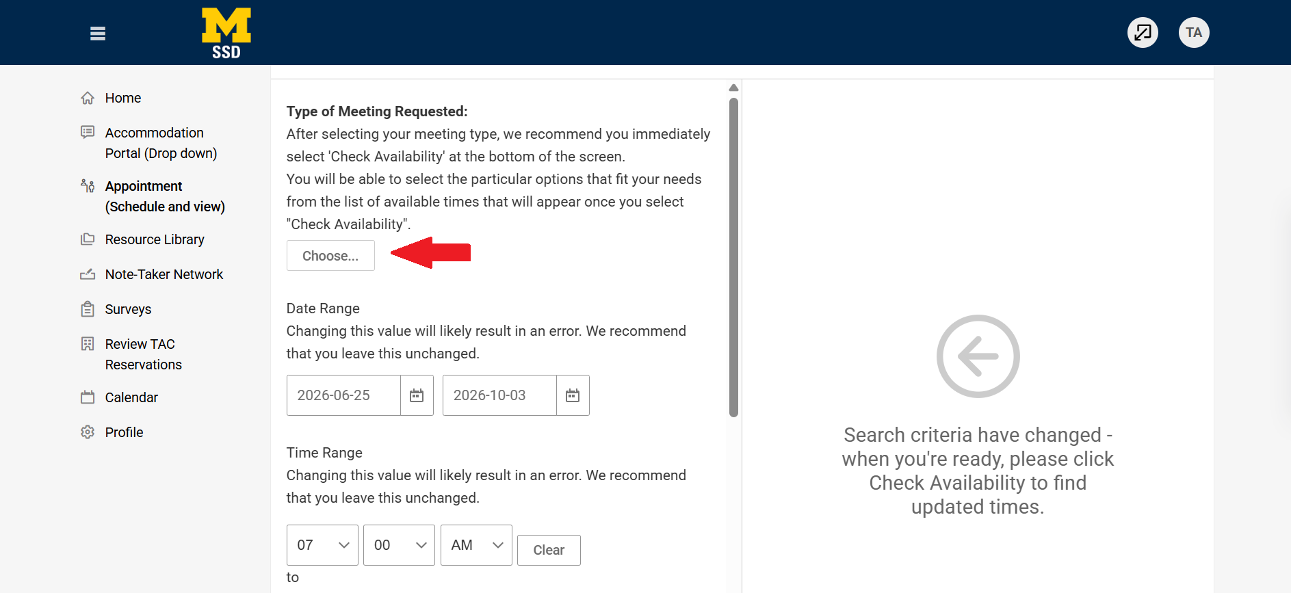Open calendar picker for start date 2026-06-25

pyautogui.click(x=417, y=395)
